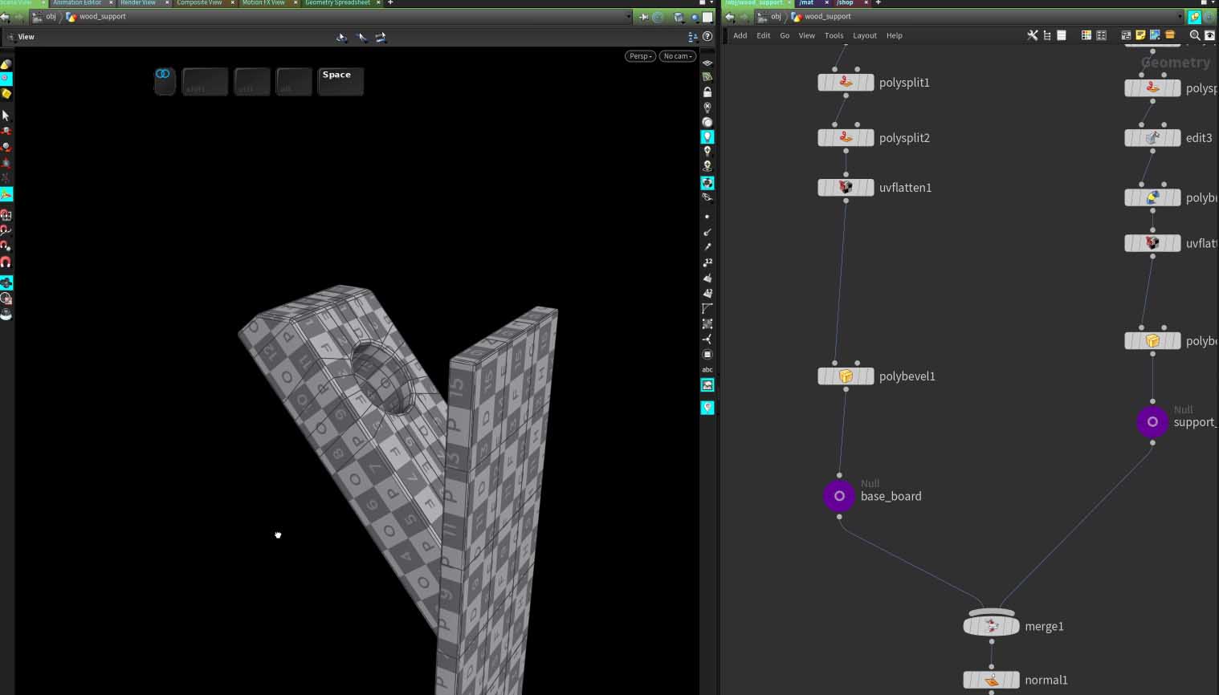Open the Persp viewport dropdown
This screenshot has width=1219, height=695.
(x=640, y=56)
